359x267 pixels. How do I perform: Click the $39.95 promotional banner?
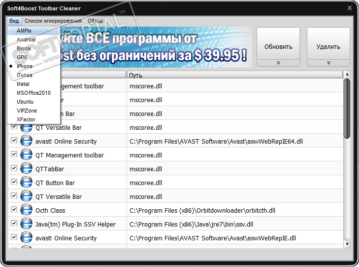156,47
